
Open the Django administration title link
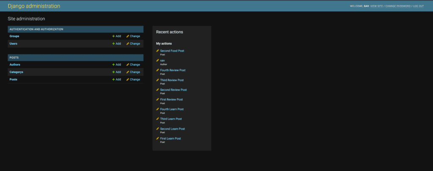[x=34, y=6]
